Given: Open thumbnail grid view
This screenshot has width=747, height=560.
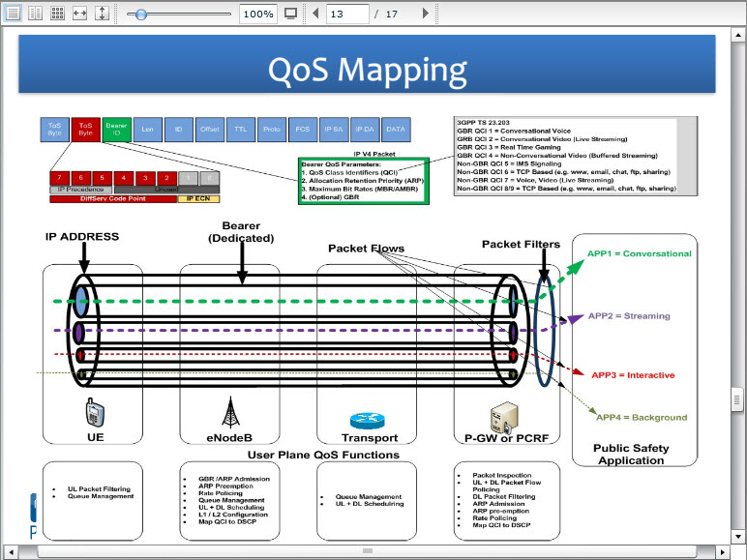Looking at the screenshot, I should point(58,13).
